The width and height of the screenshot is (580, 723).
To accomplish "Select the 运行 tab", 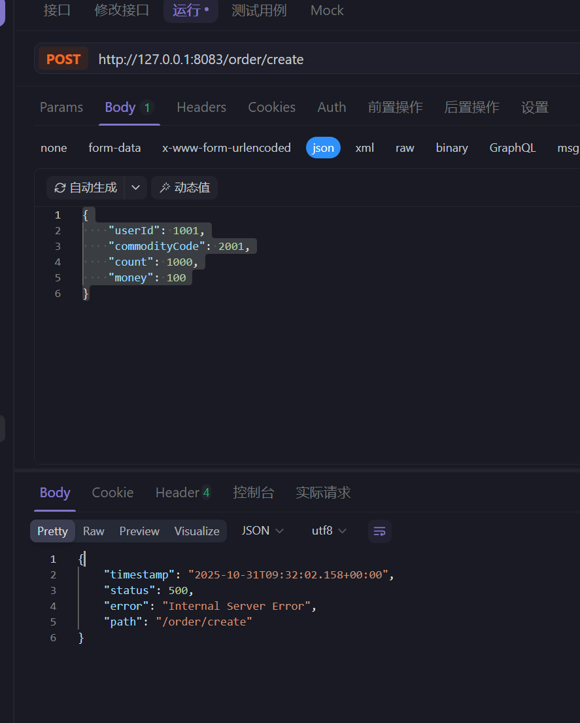I will click(191, 10).
